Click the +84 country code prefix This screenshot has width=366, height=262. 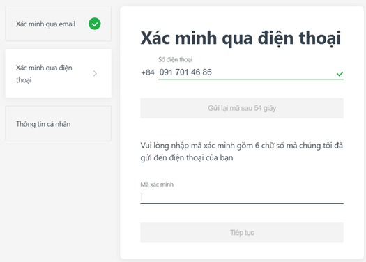148,72
